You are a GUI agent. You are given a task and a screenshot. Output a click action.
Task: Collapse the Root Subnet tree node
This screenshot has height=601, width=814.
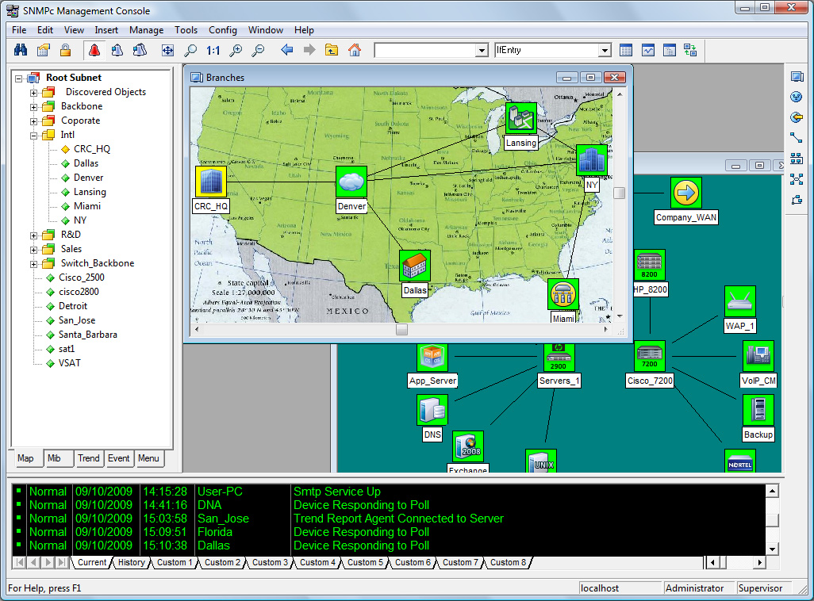click(19, 78)
